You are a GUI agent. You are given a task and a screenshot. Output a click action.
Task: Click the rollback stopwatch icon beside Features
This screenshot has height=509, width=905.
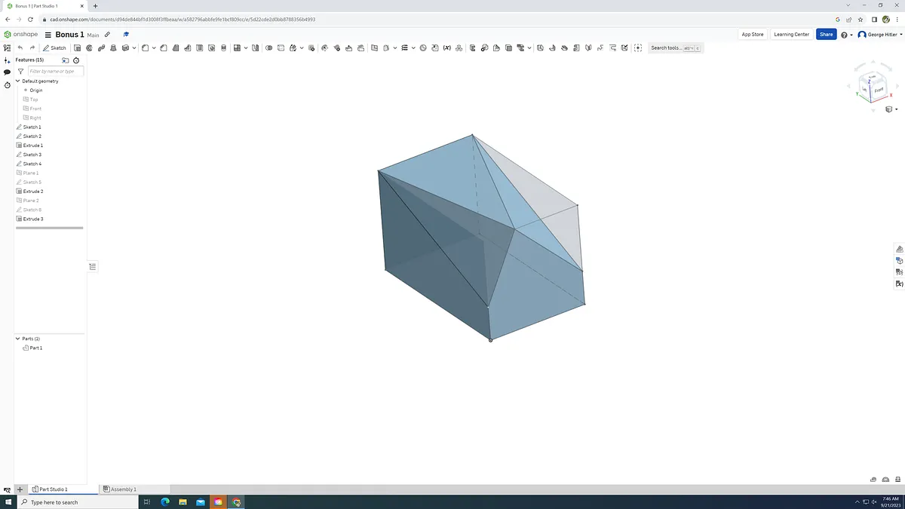click(76, 60)
